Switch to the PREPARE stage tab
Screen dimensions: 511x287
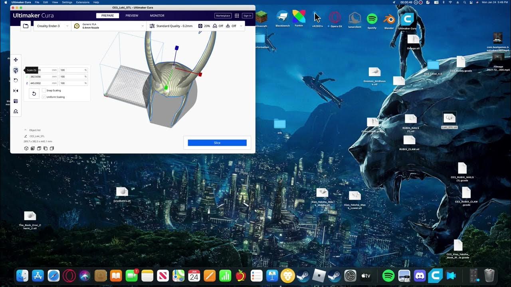[x=107, y=16]
